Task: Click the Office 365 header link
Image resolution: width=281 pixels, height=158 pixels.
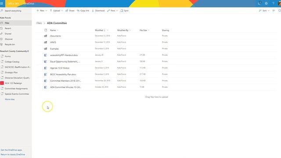Action: [x=13, y=4]
